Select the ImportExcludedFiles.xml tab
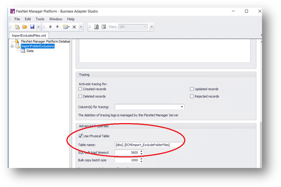 tap(29, 36)
